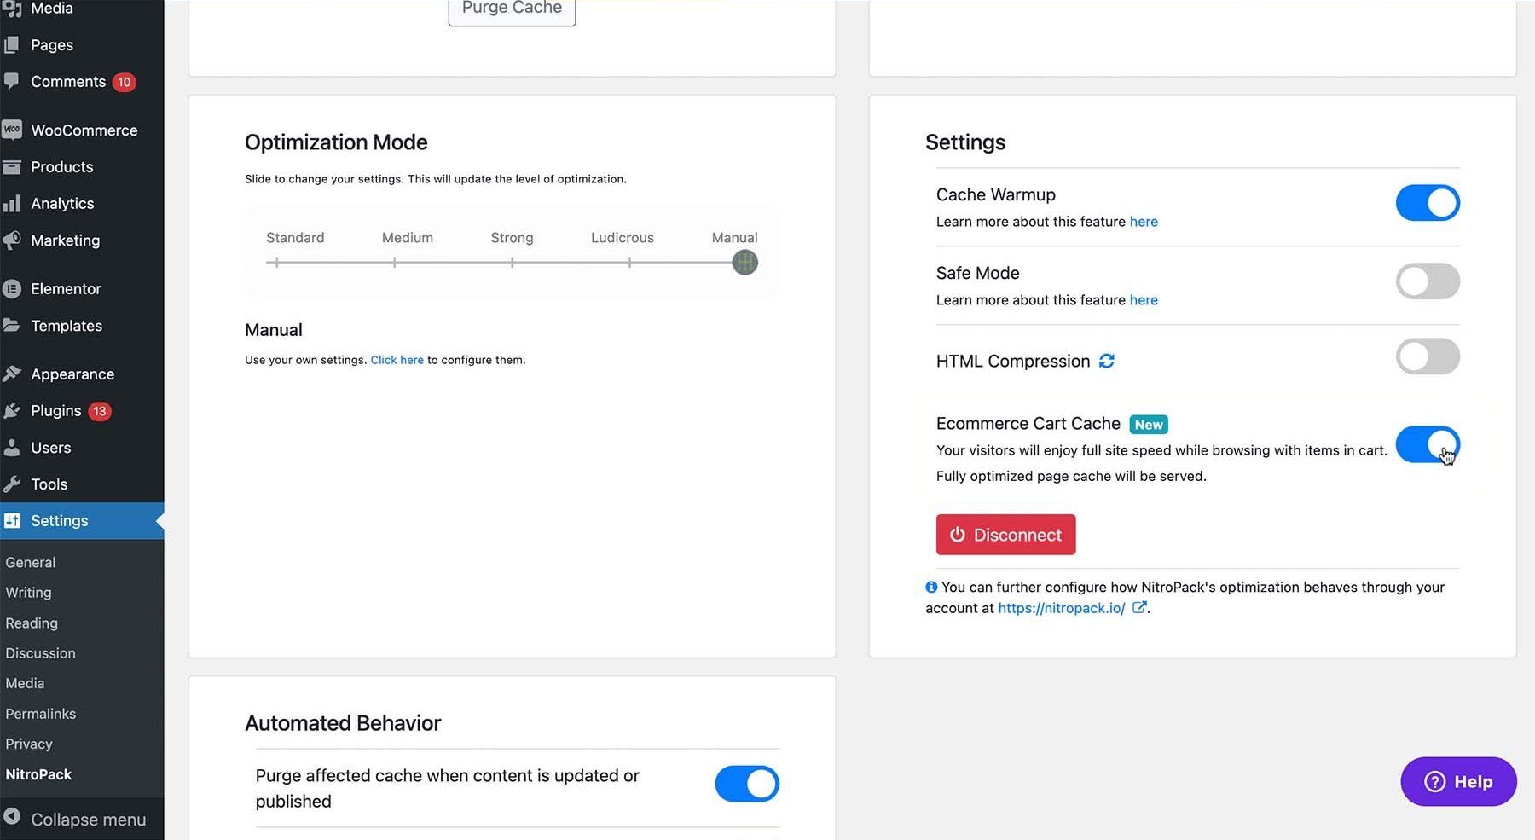
Task: Enable the Safe Mode toggle
Action: 1427,281
